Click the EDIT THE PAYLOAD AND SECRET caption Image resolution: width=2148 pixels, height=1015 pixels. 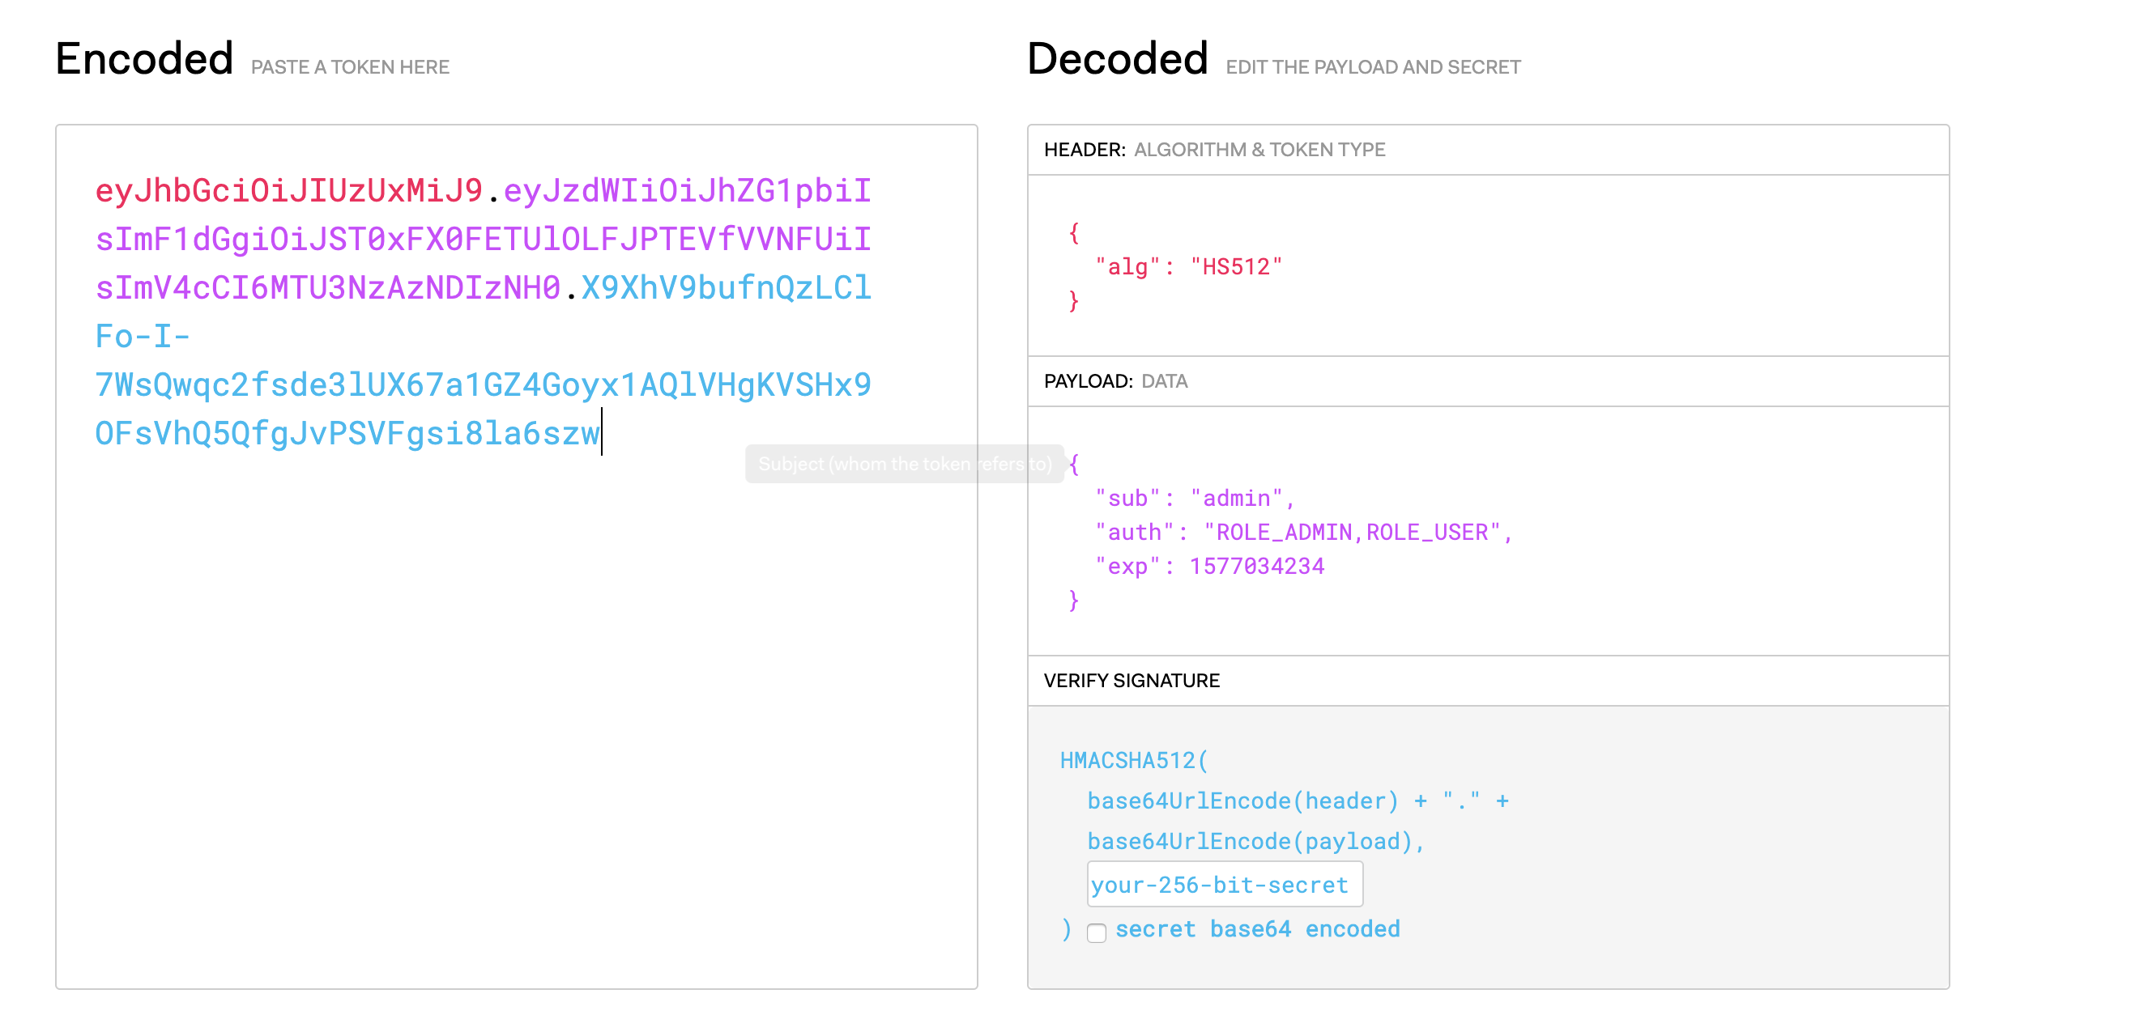[x=1373, y=67]
